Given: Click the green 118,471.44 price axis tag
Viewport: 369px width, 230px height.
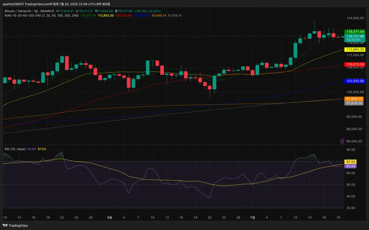Looking at the screenshot, I should click(355, 31).
